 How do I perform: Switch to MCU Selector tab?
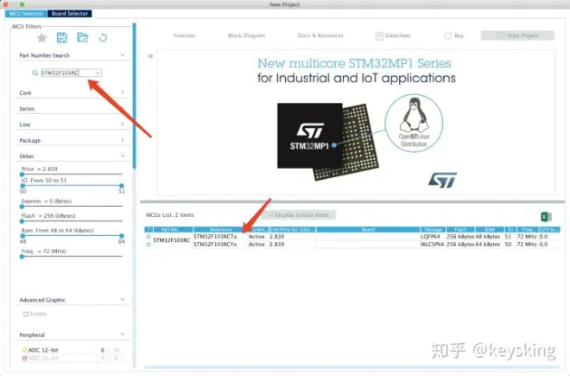(x=26, y=14)
